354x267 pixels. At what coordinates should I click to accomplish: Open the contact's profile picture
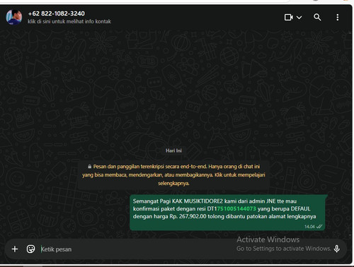[x=14, y=17]
